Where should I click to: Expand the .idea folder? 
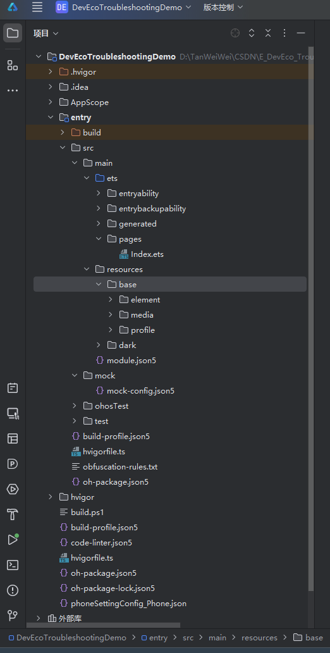point(51,87)
